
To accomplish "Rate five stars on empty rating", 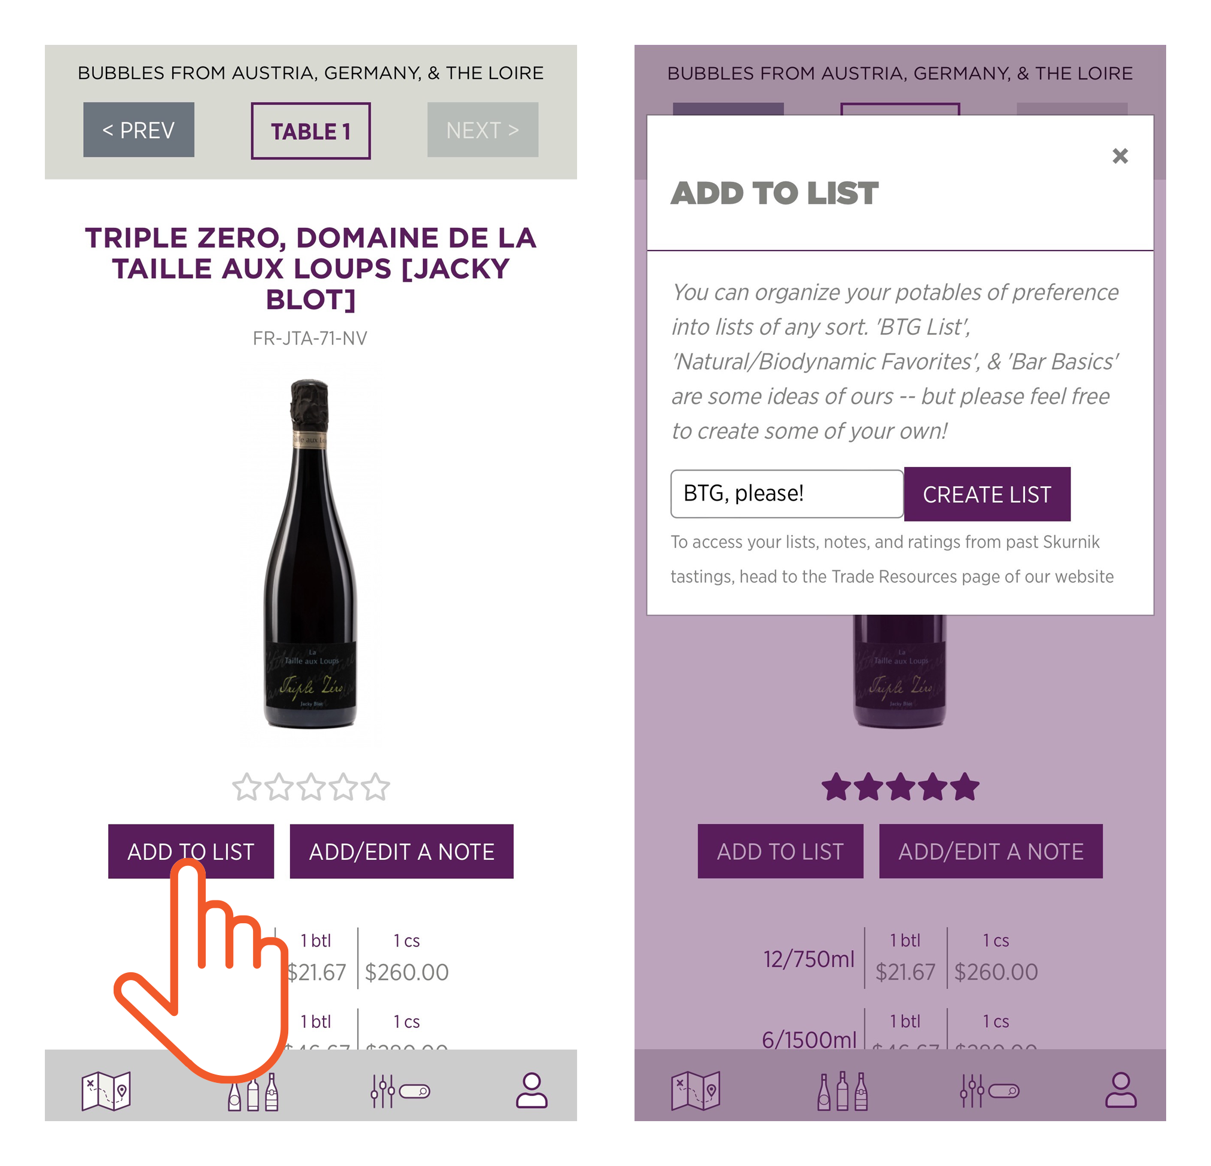I will pyautogui.click(x=376, y=787).
